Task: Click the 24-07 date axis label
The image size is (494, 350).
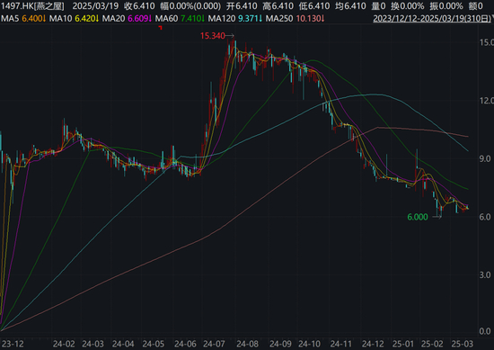Action: tap(215, 344)
